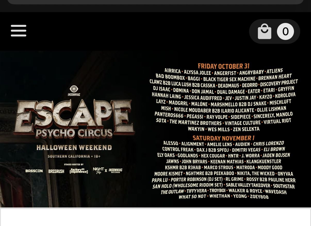Click the Night Trip logo
This screenshot has height=226, width=311.
pos(99,170)
